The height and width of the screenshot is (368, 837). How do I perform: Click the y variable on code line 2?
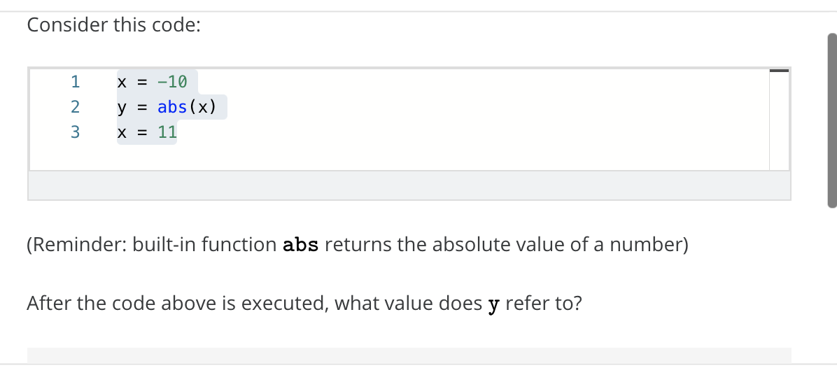pyautogui.click(x=122, y=108)
